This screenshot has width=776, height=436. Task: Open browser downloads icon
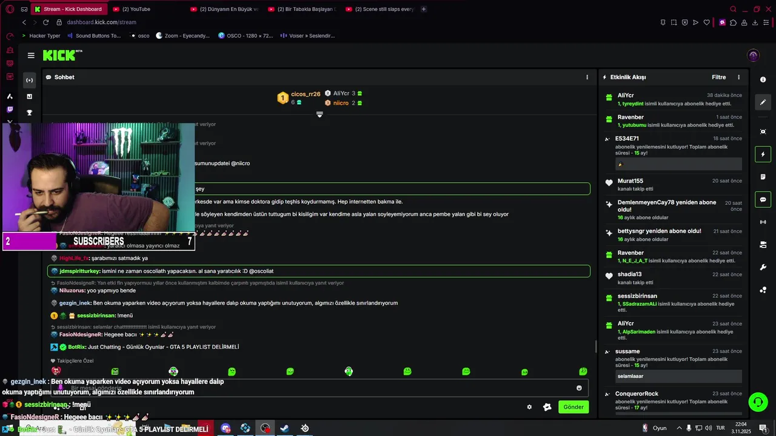click(755, 22)
